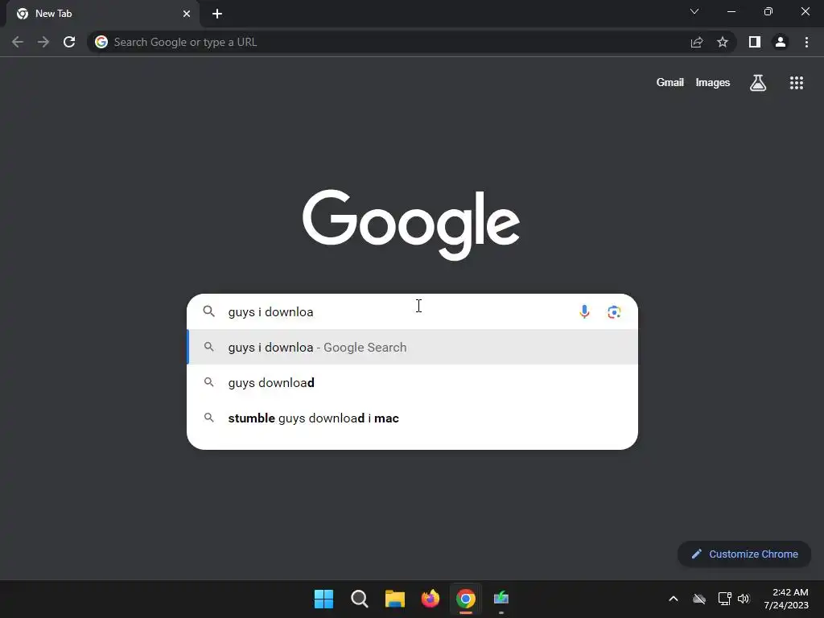Start voice search with microphone

coord(584,311)
